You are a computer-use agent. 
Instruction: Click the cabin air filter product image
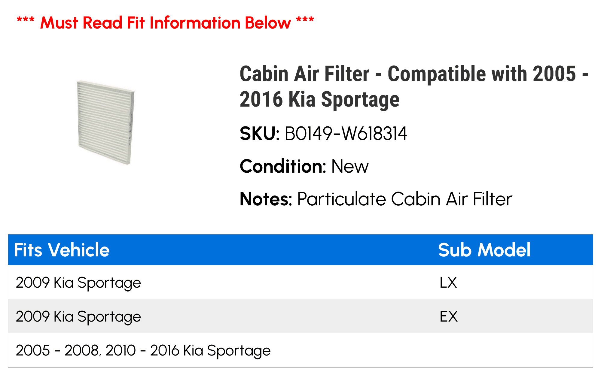105,122
